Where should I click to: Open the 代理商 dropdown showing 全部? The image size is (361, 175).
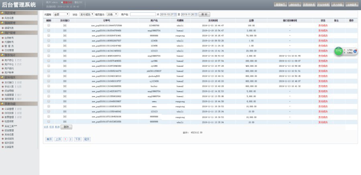pos(61,14)
